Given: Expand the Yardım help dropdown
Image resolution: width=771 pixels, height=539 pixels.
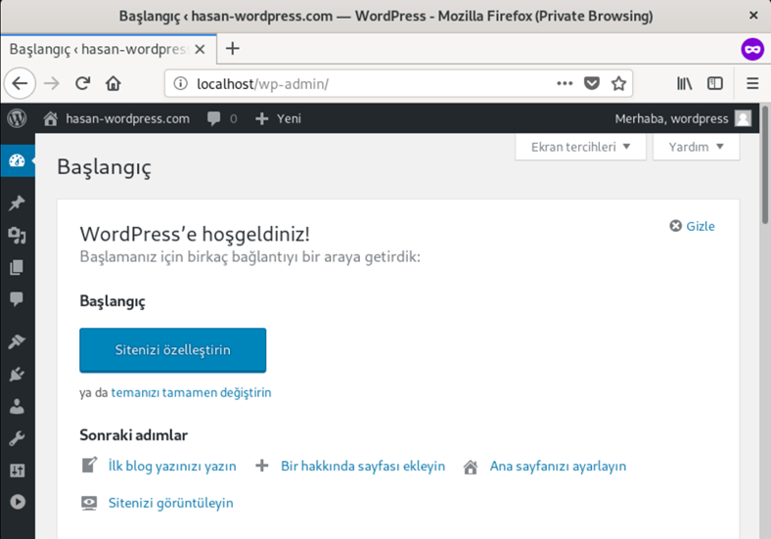Looking at the screenshot, I should (x=697, y=147).
